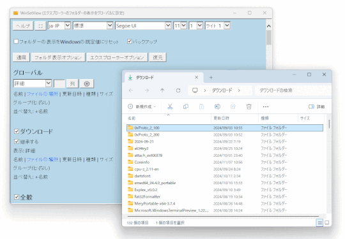This screenshot has height=239, width=345.
Task: Click the Back arrow in Explorer
Action: pos(131,91)
